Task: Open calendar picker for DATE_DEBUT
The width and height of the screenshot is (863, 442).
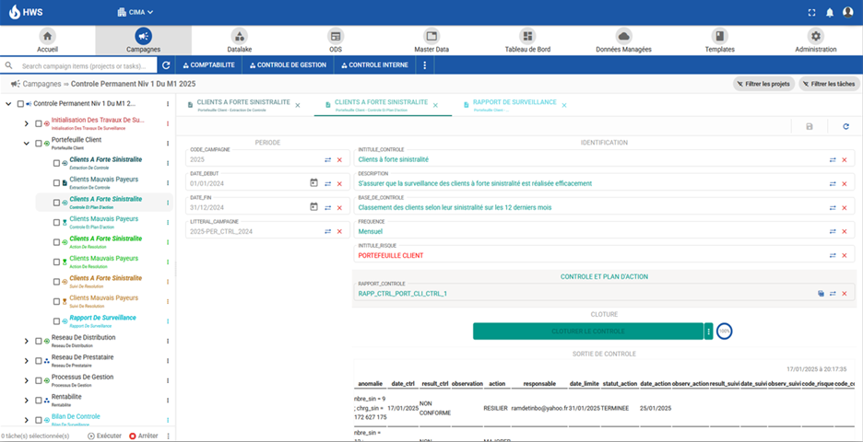Action: (313, 183)
